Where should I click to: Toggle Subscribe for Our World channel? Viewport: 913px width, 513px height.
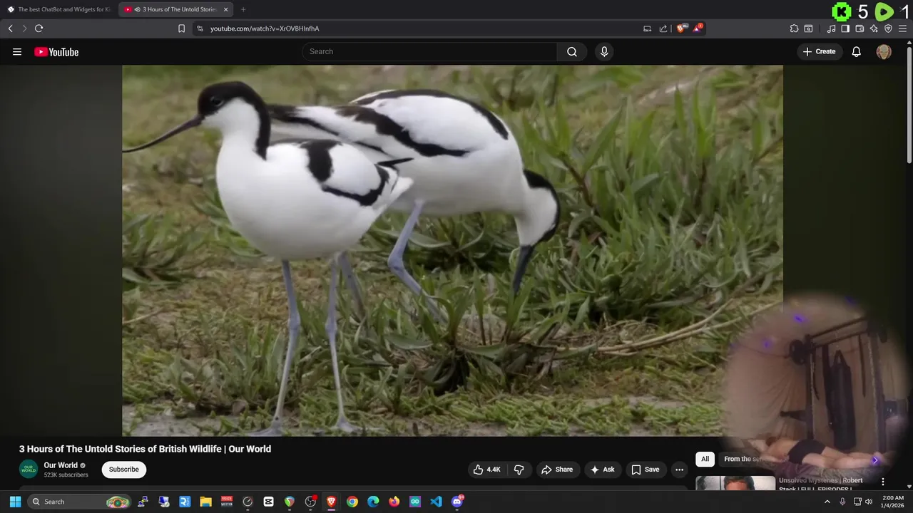123,470
